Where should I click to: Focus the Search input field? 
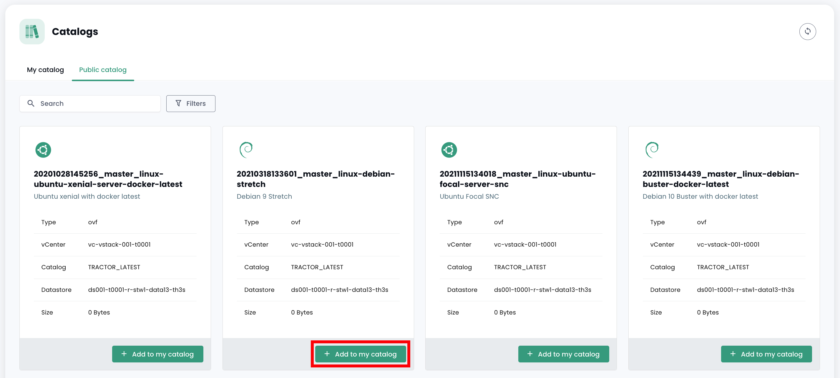click(98, 103)
